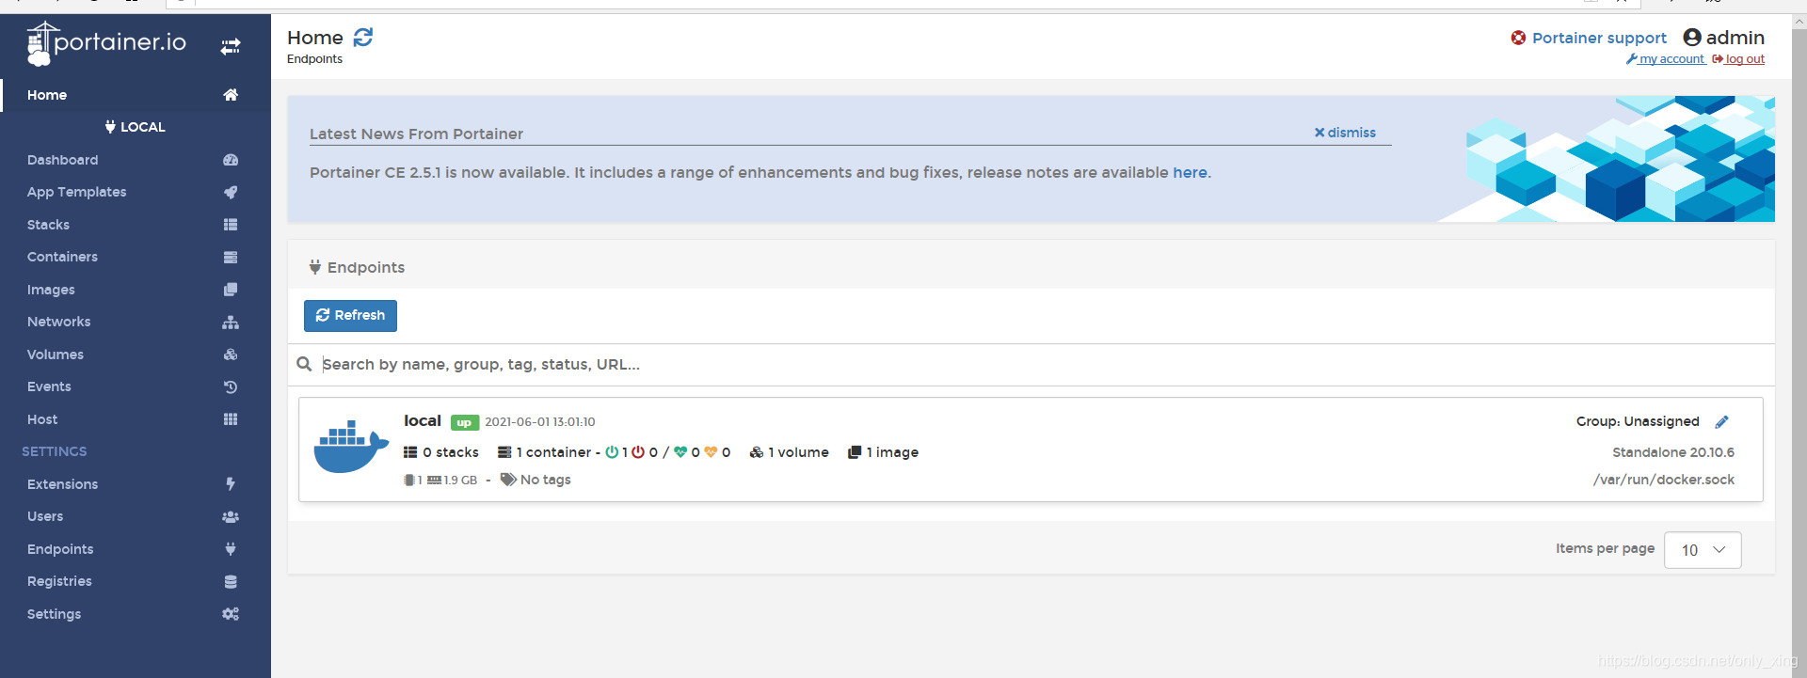The image size is (1807, 678).
Task: Click the local endpoint name
Action: pos(423,420)
